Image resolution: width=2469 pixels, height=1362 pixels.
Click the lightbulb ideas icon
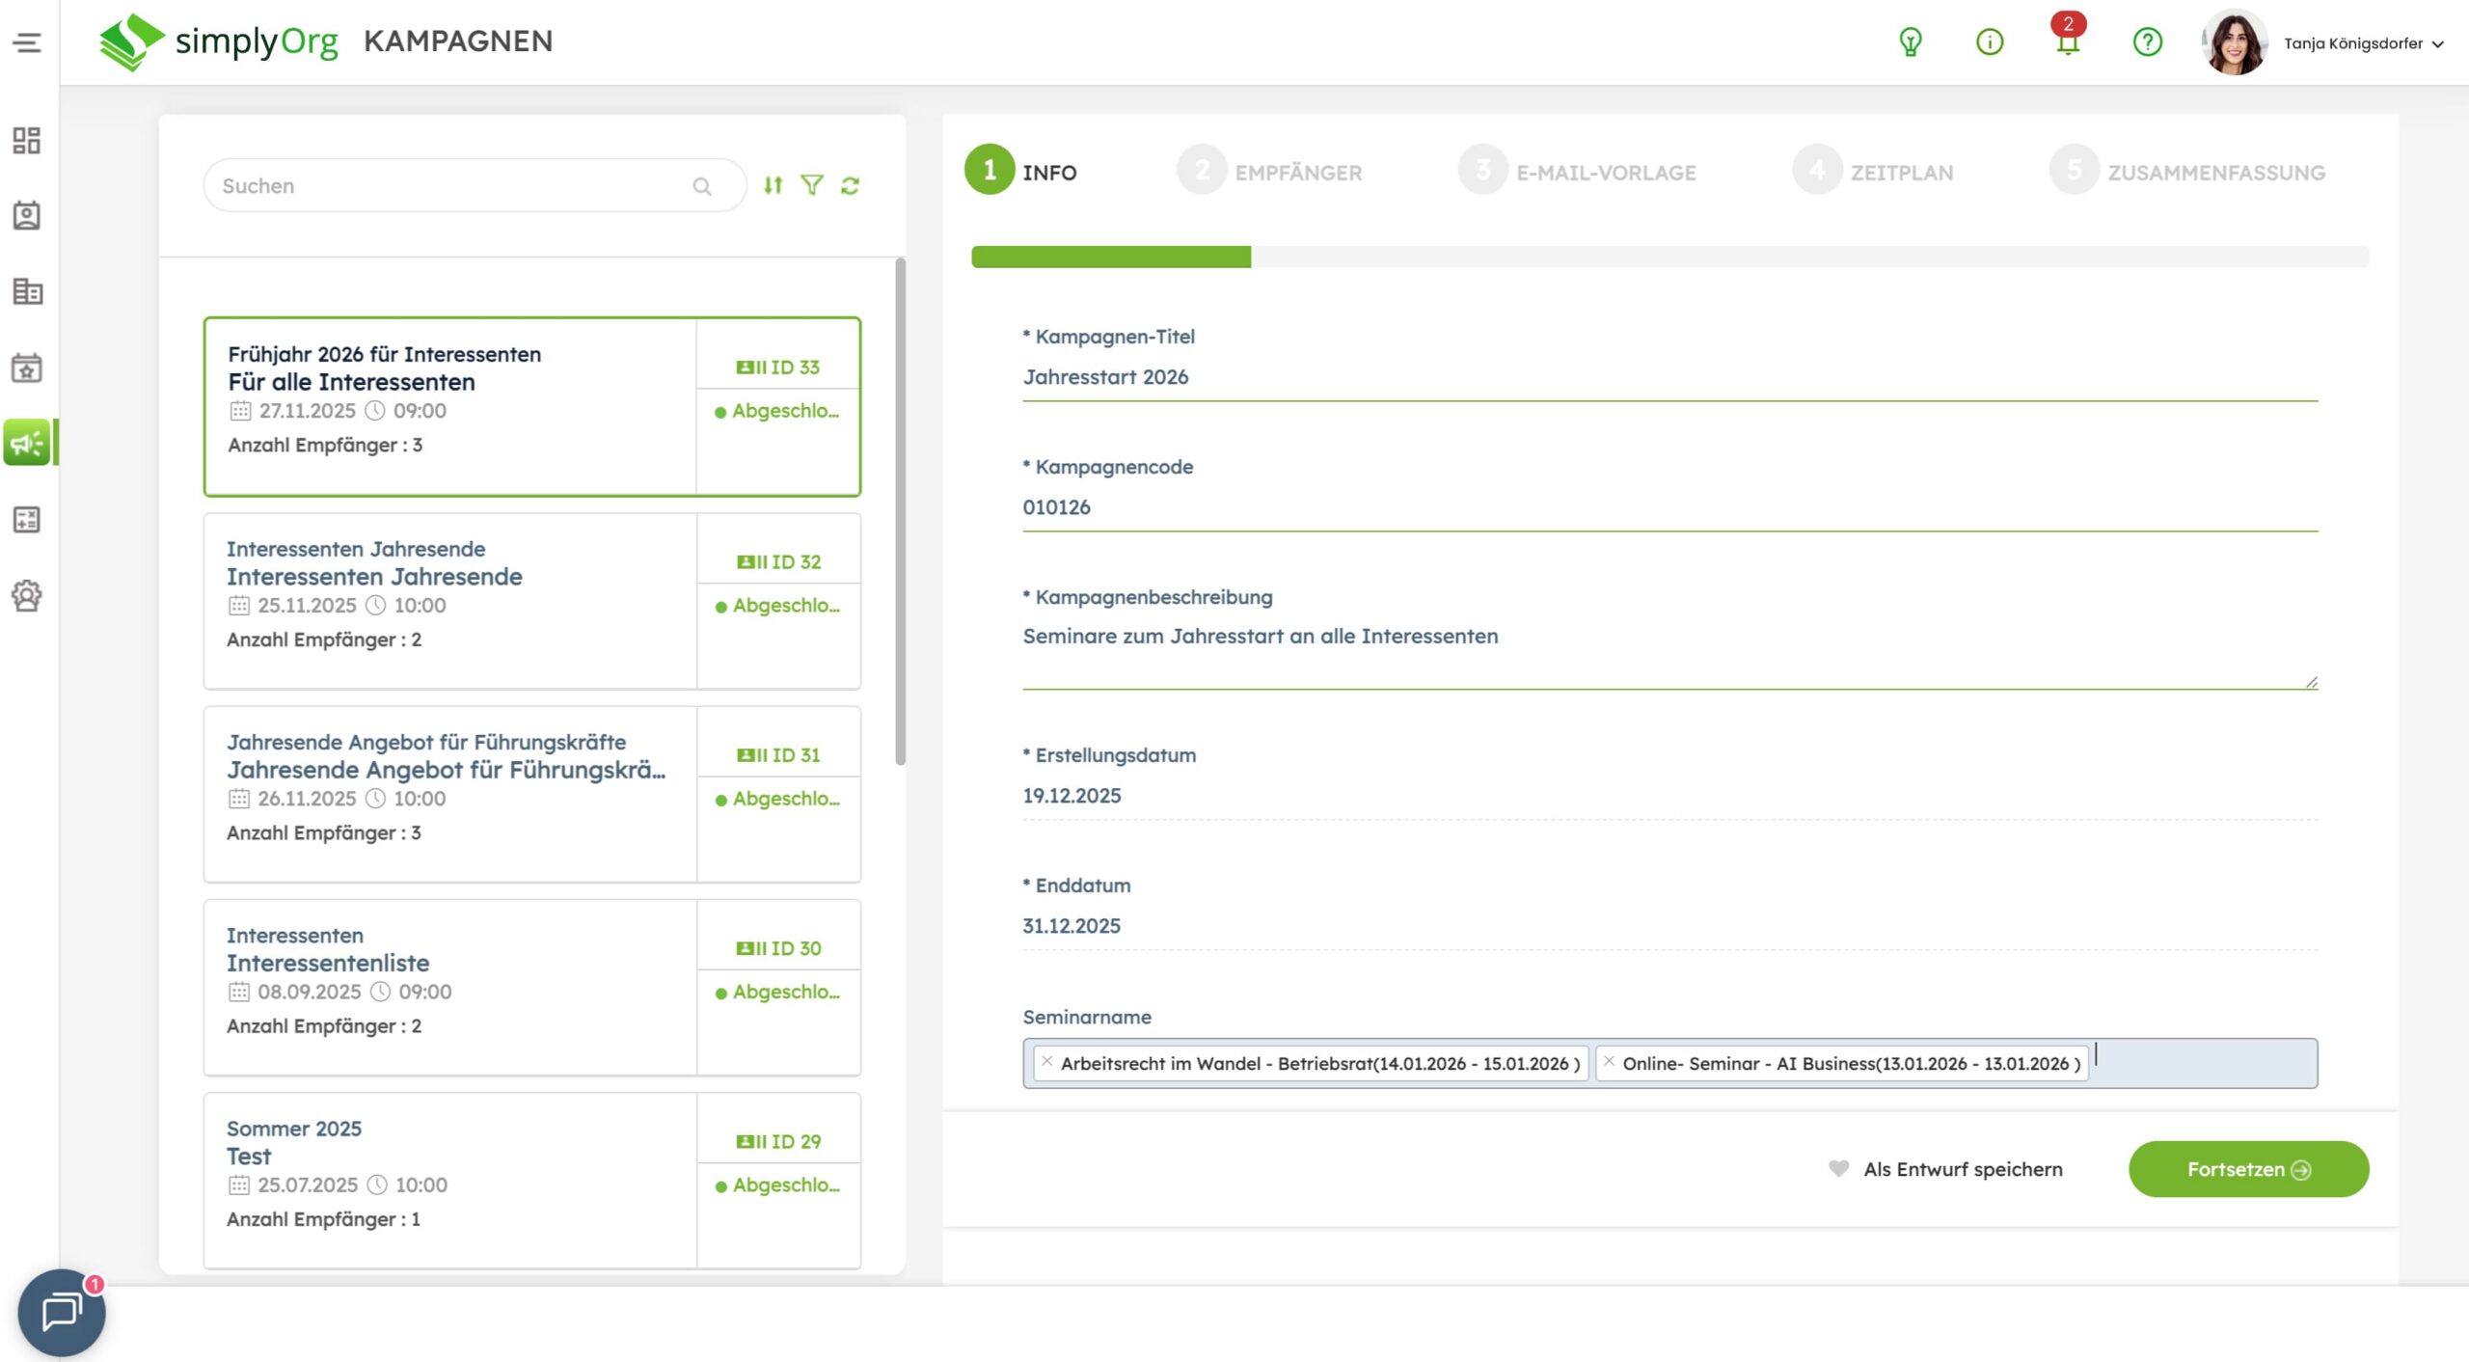point(1910,41)
